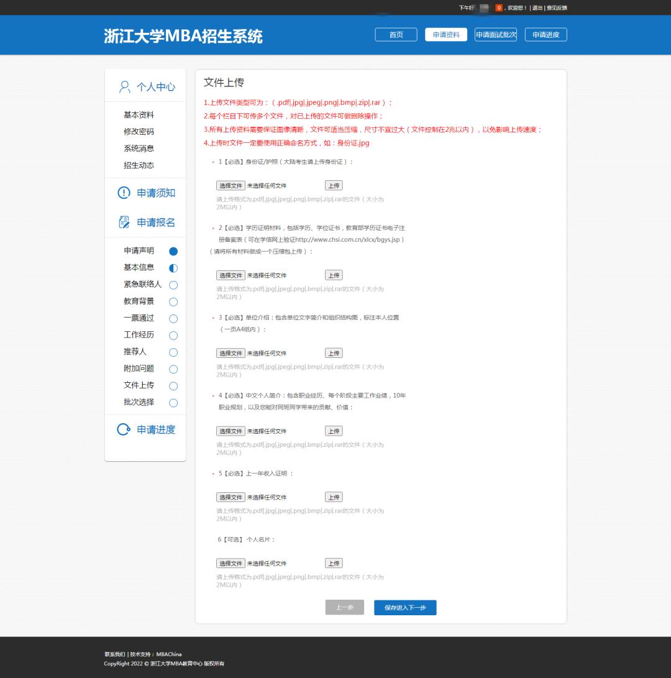Image resolution: width=671 pixels, height=678 pixels.
Task: Click the exclamation icon beside 申请须知
Action: pos(122,193)
